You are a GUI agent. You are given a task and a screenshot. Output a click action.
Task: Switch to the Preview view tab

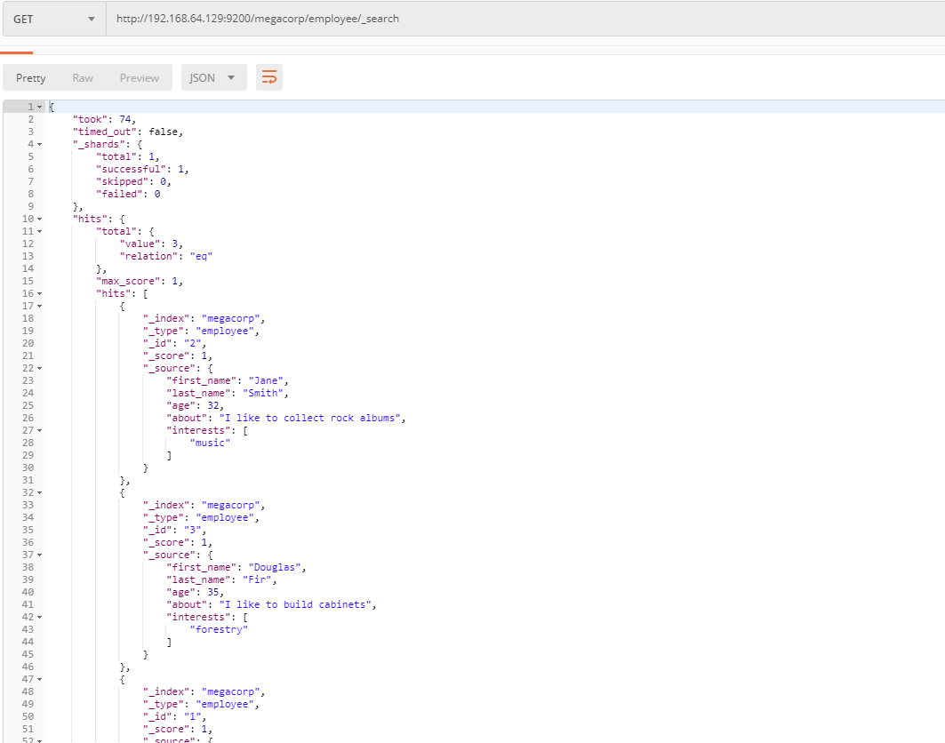tap(140, 77)
